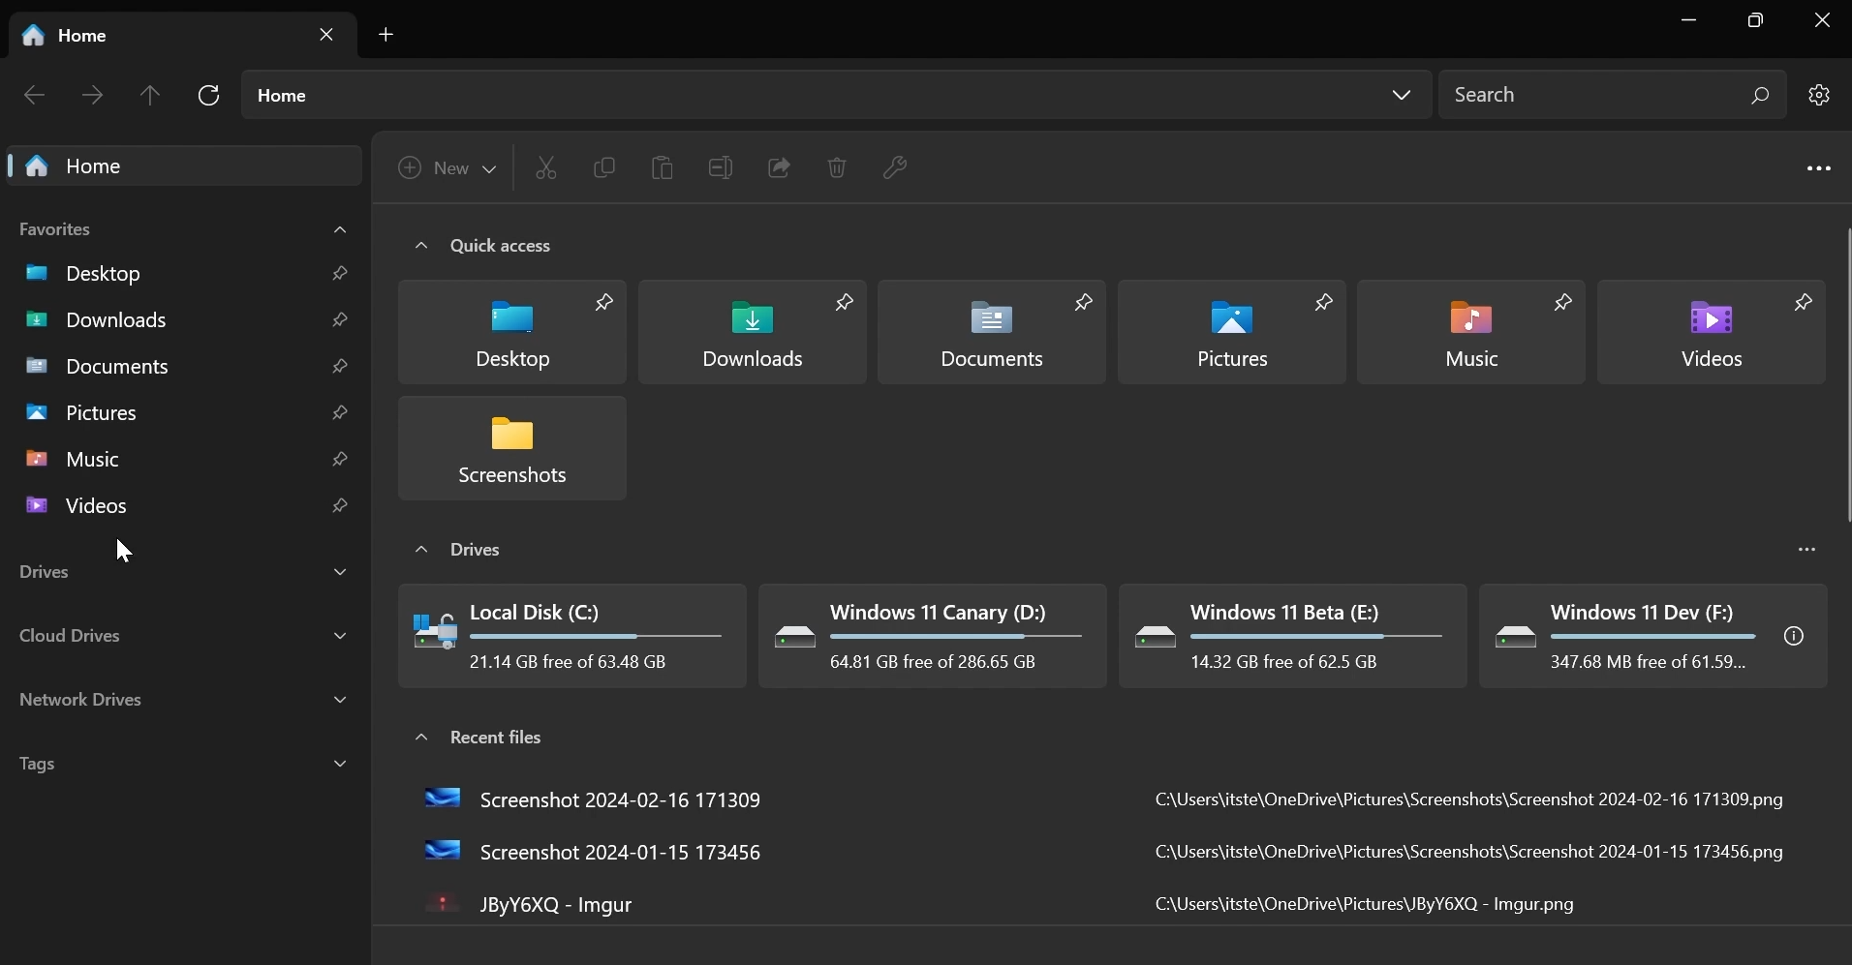This screenshot has height=965, width=1852.
Task: Open the see more menu for Drives
Action: point(1807,549)
